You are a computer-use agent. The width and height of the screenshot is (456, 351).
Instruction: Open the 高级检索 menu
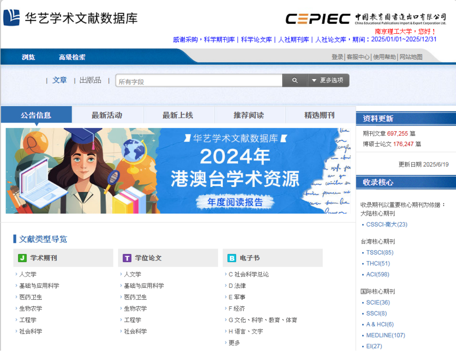pyautogui.click(x=72, y=57)
